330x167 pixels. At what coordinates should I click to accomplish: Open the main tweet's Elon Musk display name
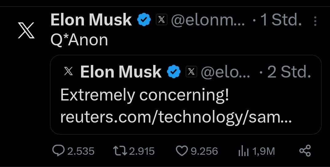[x=91, y=20]
